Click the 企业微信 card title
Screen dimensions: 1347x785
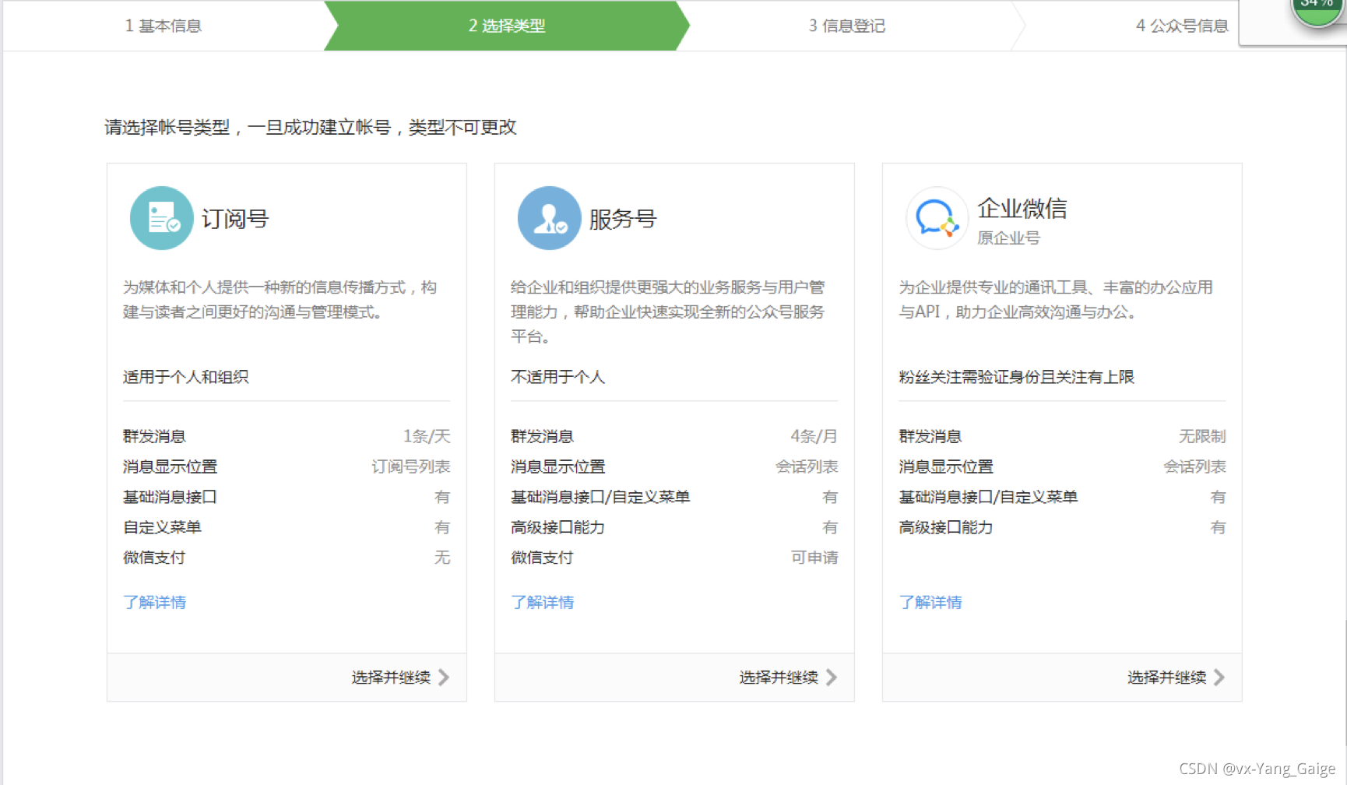(1022, 208)
